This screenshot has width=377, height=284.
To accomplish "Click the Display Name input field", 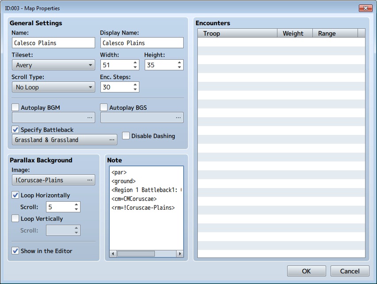I will click(142, 43).
